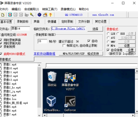This screenshot has width=138, height=117.
Task: Click the application icon in title bar
Action: pyautogui.click(x=1, y=3)
